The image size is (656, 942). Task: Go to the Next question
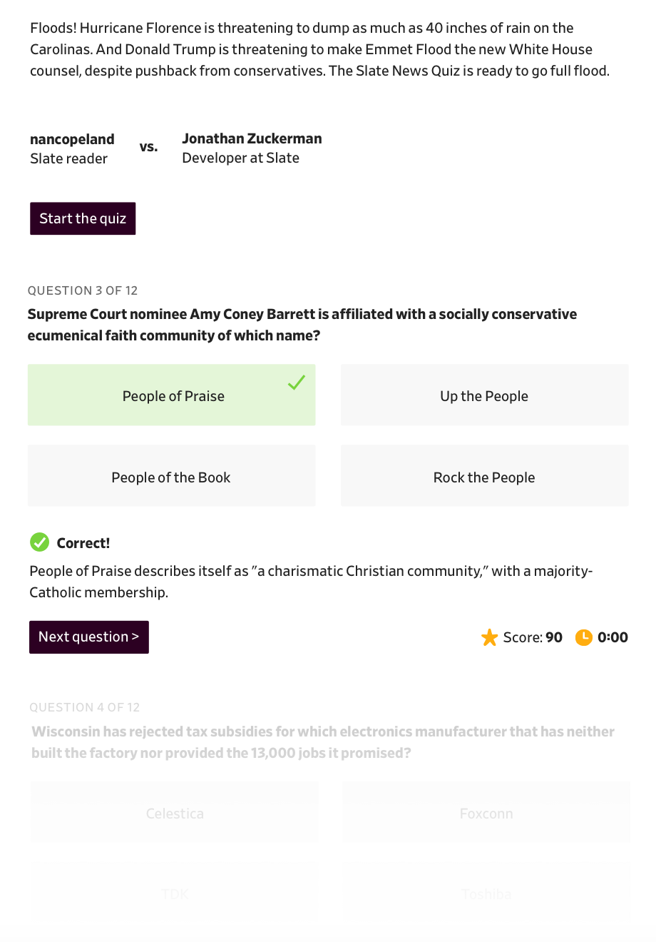pos(89,637)
